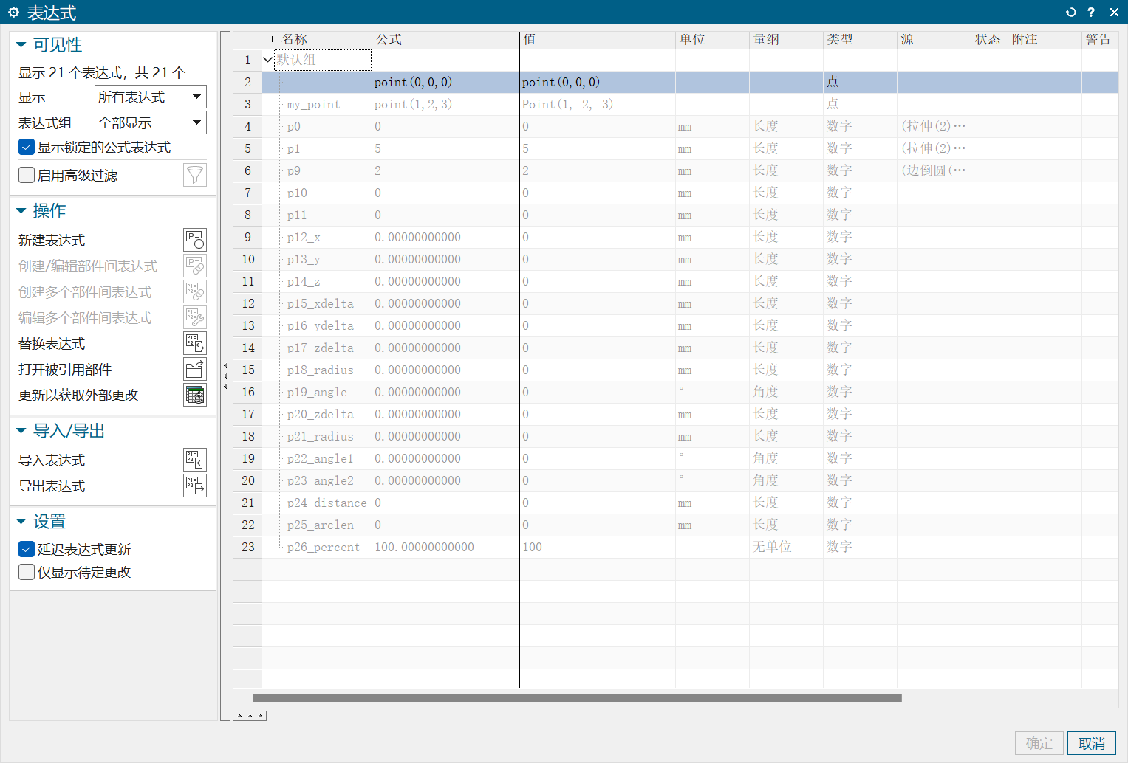This screenshot has width=1128, height=763.
Task: Collapse the 操作 section
Action: 21,211
